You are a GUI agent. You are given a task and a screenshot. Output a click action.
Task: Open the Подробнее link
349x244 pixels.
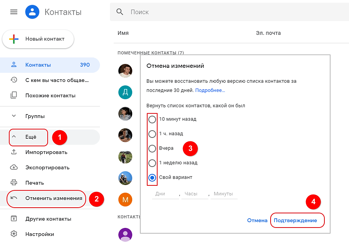tap(210, 90)
